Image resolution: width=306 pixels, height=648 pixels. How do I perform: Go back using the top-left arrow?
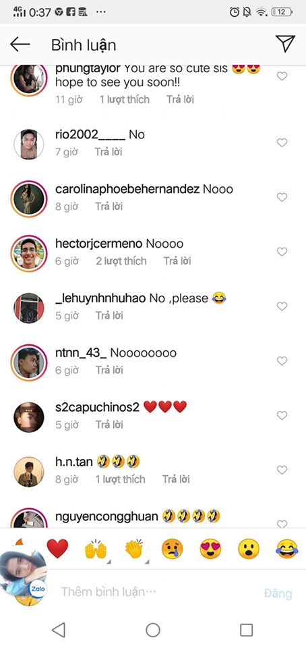pos(20,45)
